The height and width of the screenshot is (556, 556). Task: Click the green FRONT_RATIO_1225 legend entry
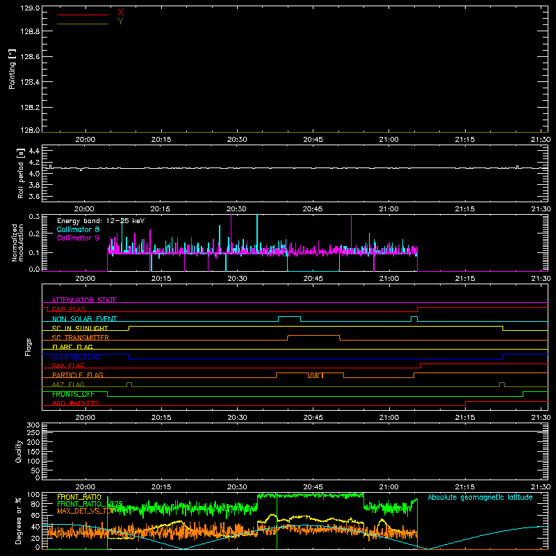point(90,504)
